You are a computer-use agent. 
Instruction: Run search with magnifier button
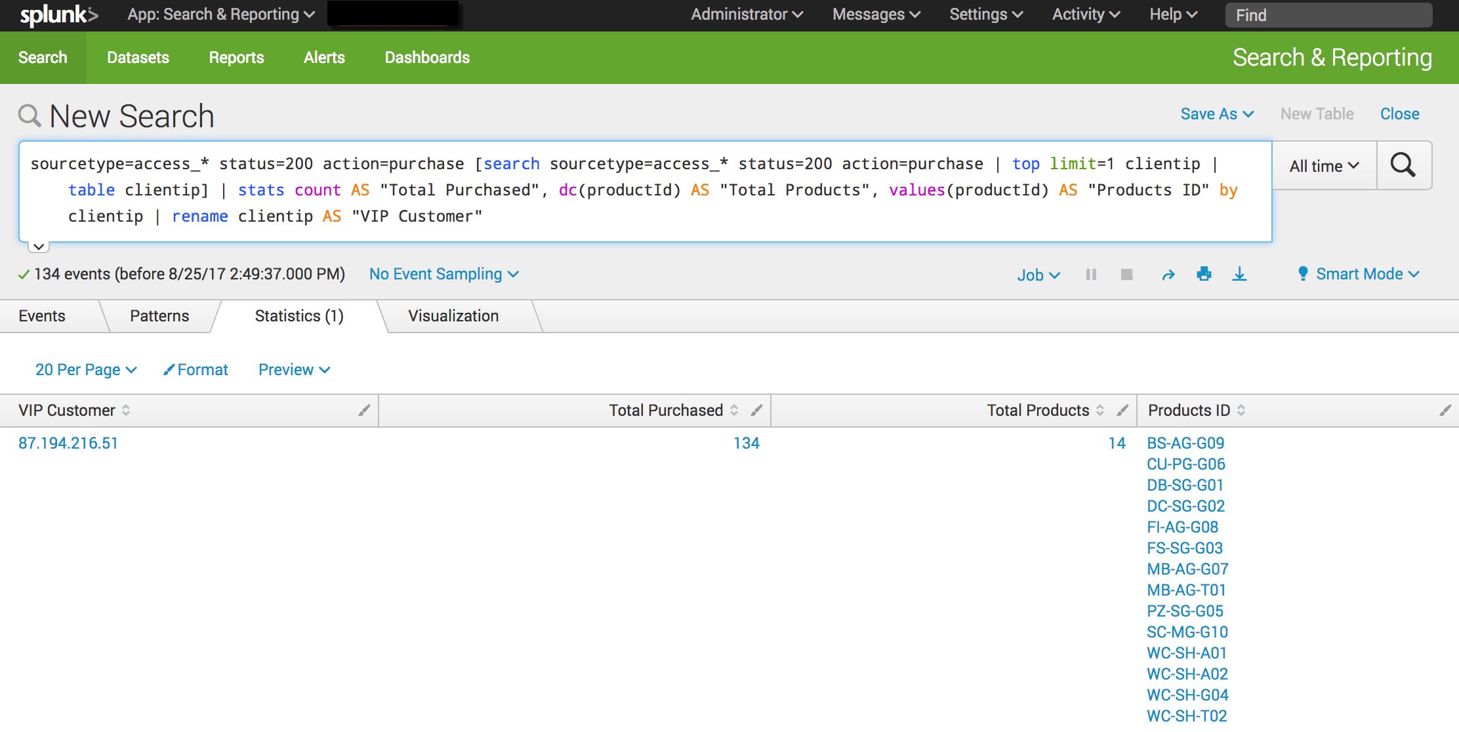point(1403,165)
